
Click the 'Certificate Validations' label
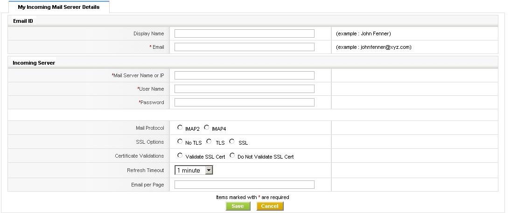pyautogui.click(x=140, y=156)
